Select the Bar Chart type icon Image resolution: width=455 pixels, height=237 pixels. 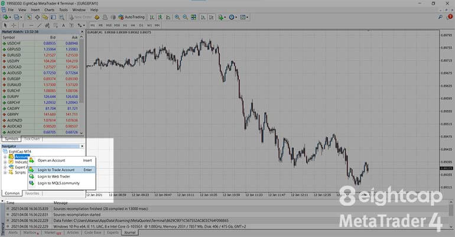coord(152,17)
